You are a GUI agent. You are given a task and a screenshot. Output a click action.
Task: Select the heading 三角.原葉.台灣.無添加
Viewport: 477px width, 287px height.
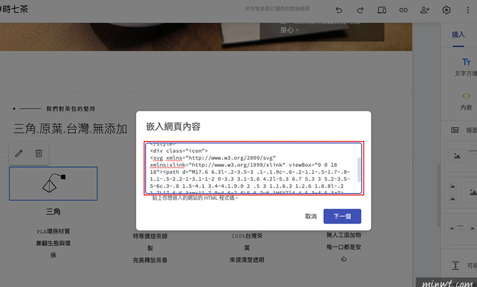click(x=70, y=129)
